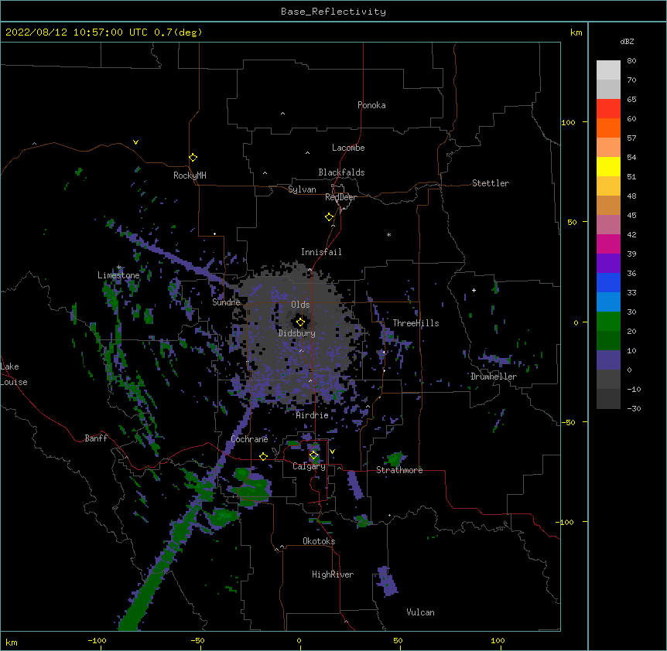Select the yellow 51-54 dBZ legend swatch

(x=608, y=166)
